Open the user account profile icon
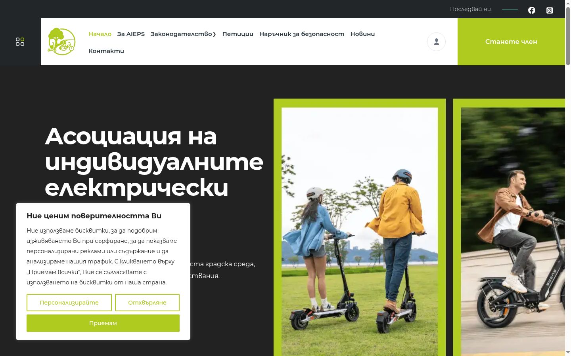The width and height of the screenshot is (571, 356). point(436,42)
